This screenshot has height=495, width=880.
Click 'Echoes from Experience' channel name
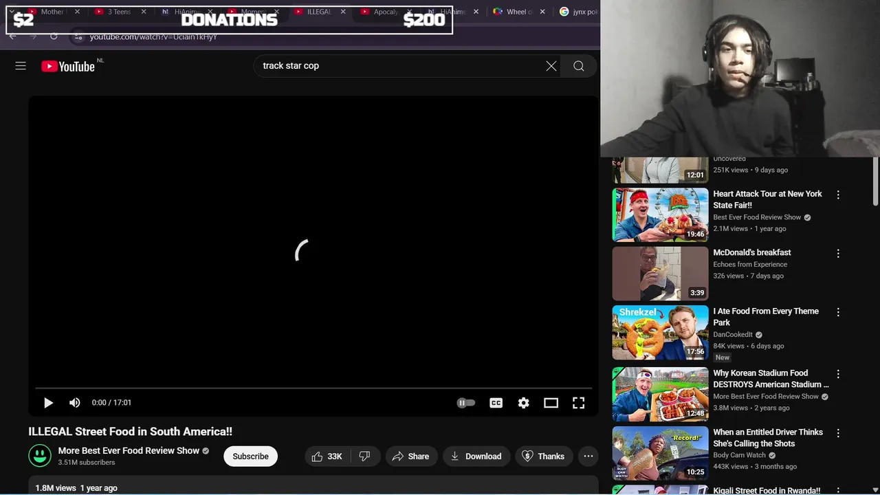pos(750,265)
